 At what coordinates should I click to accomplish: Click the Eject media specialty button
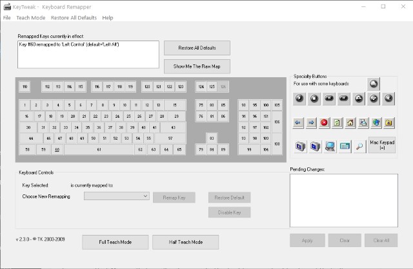pos(374,84)
